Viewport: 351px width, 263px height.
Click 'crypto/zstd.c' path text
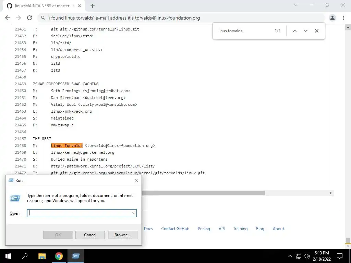pos(65,57)
